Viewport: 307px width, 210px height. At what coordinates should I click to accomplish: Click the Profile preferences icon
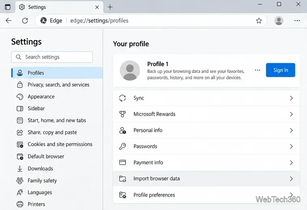click(x=123, y=195)
